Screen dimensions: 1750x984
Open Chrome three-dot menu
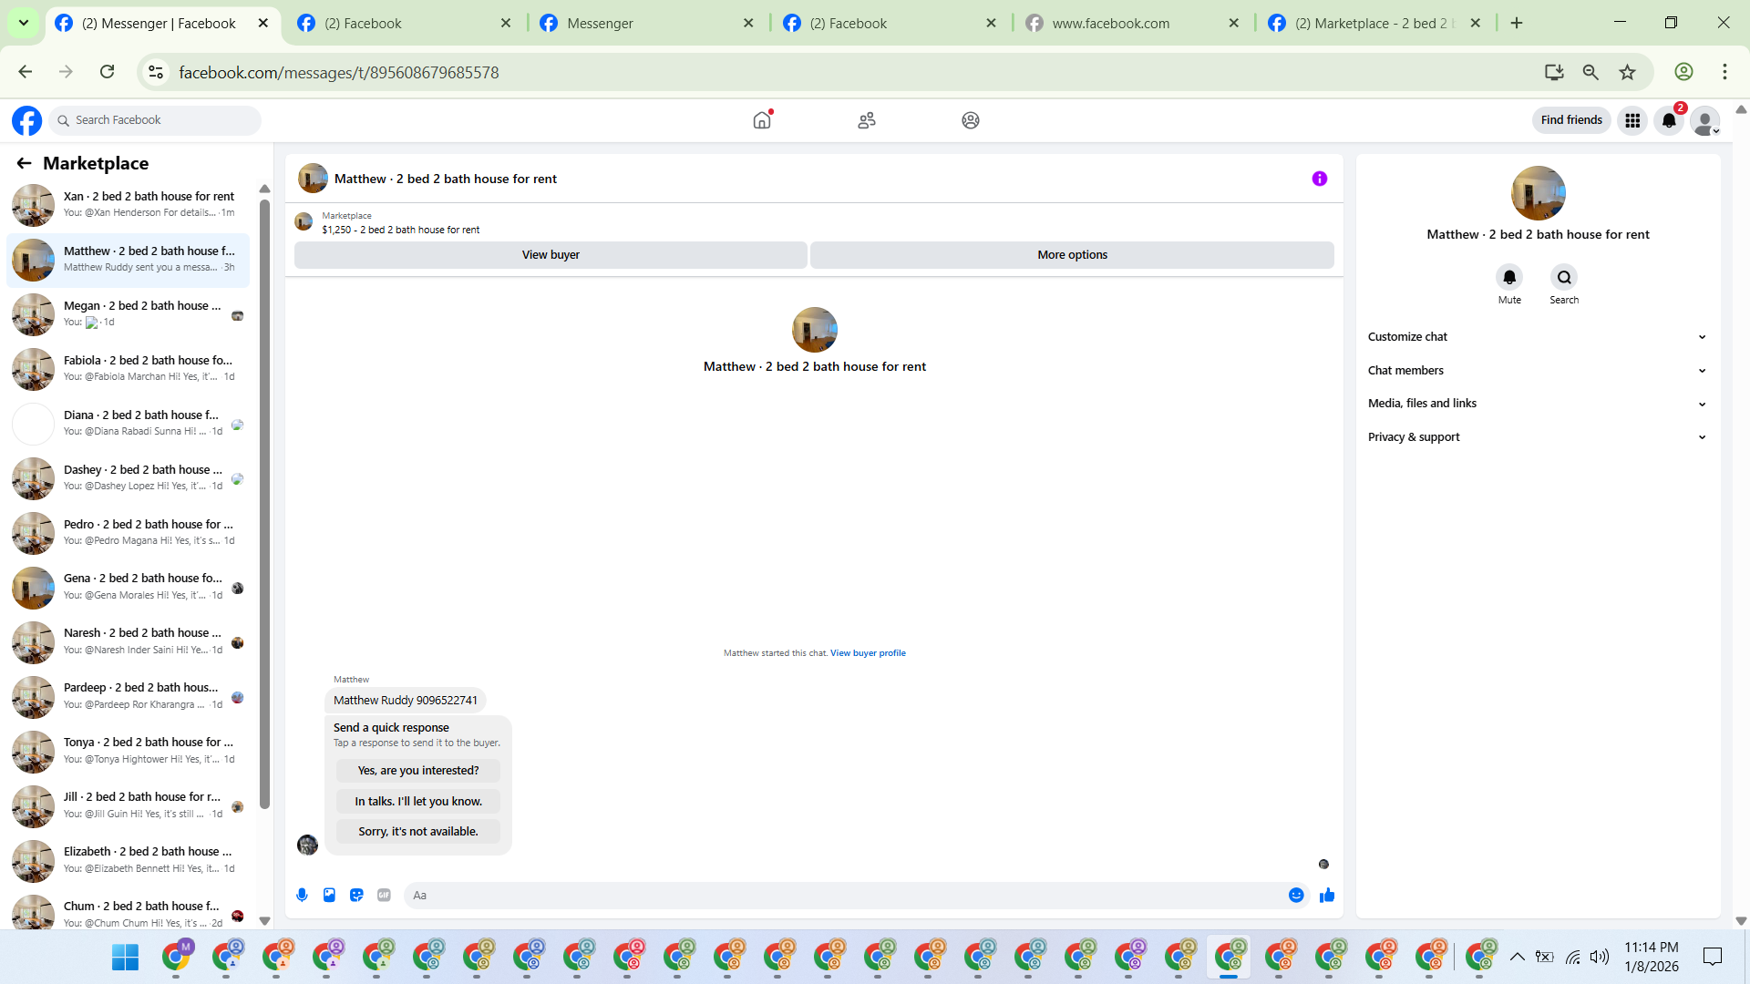[x=1724, y=72]
